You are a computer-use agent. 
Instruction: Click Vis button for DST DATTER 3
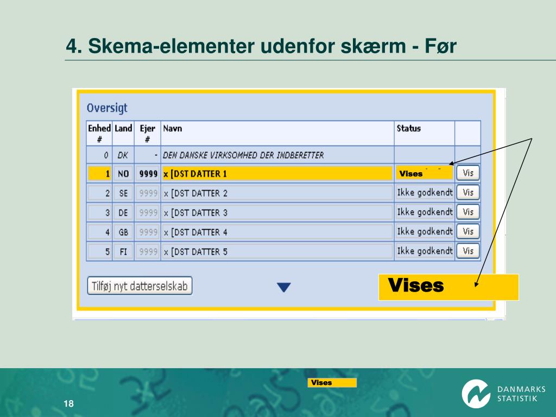coord(467,212)
